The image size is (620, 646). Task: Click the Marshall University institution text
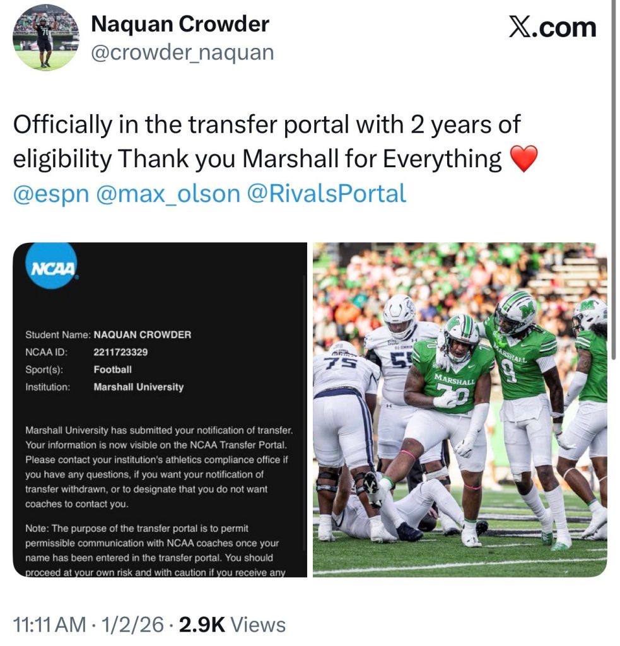pos(138,387)
